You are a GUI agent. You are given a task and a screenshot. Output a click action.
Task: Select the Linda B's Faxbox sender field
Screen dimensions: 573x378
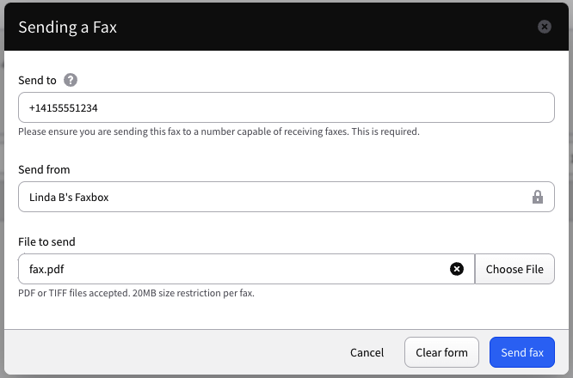(x=286, y=197)
